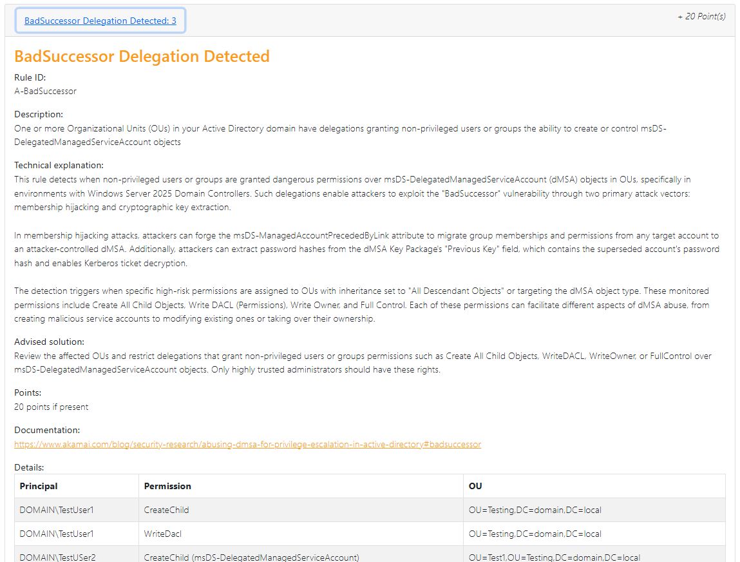Collapse the 'BadSuccessor Delegation Detected: 3' rule header
The height and width of the screenshot is (562, 740).
(100, 21)
